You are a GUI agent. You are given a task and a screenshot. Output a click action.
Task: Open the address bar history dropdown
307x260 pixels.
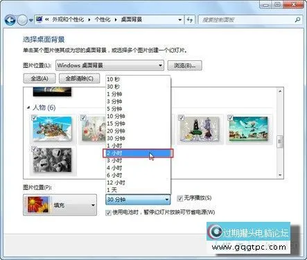tap(180, 20)
